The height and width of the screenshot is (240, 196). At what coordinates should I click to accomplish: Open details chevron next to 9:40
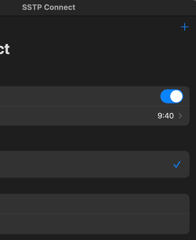pos(180,116)
